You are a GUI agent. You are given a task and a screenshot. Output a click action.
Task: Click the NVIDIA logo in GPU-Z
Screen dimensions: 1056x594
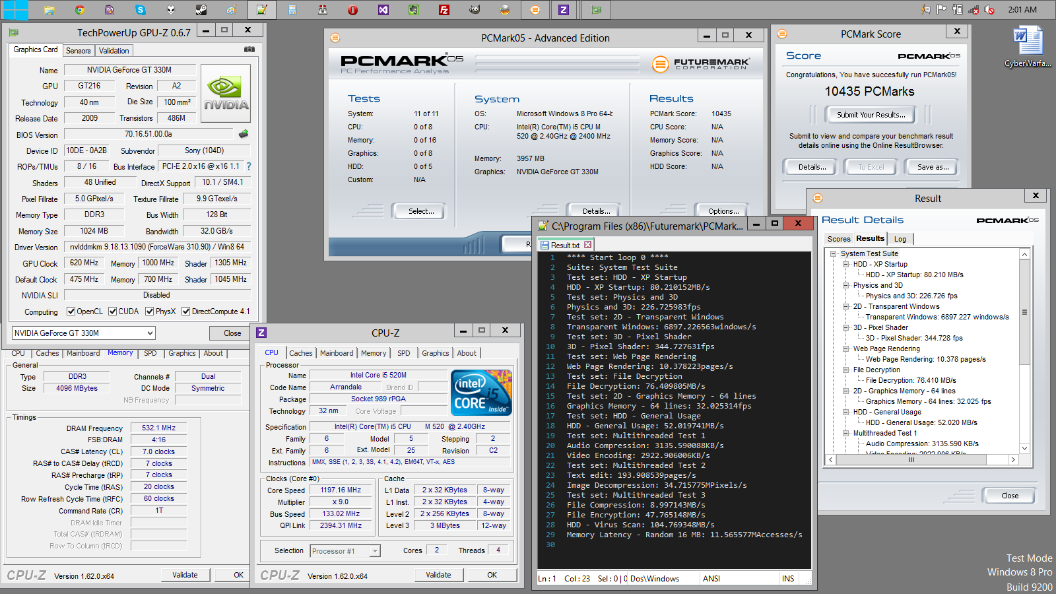point(226,93)
